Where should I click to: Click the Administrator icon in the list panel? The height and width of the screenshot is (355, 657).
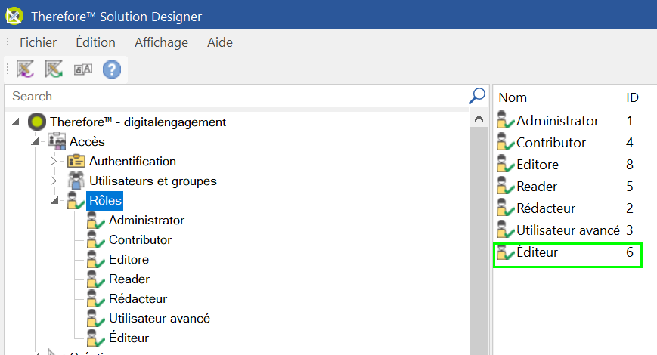click(505, 120)
